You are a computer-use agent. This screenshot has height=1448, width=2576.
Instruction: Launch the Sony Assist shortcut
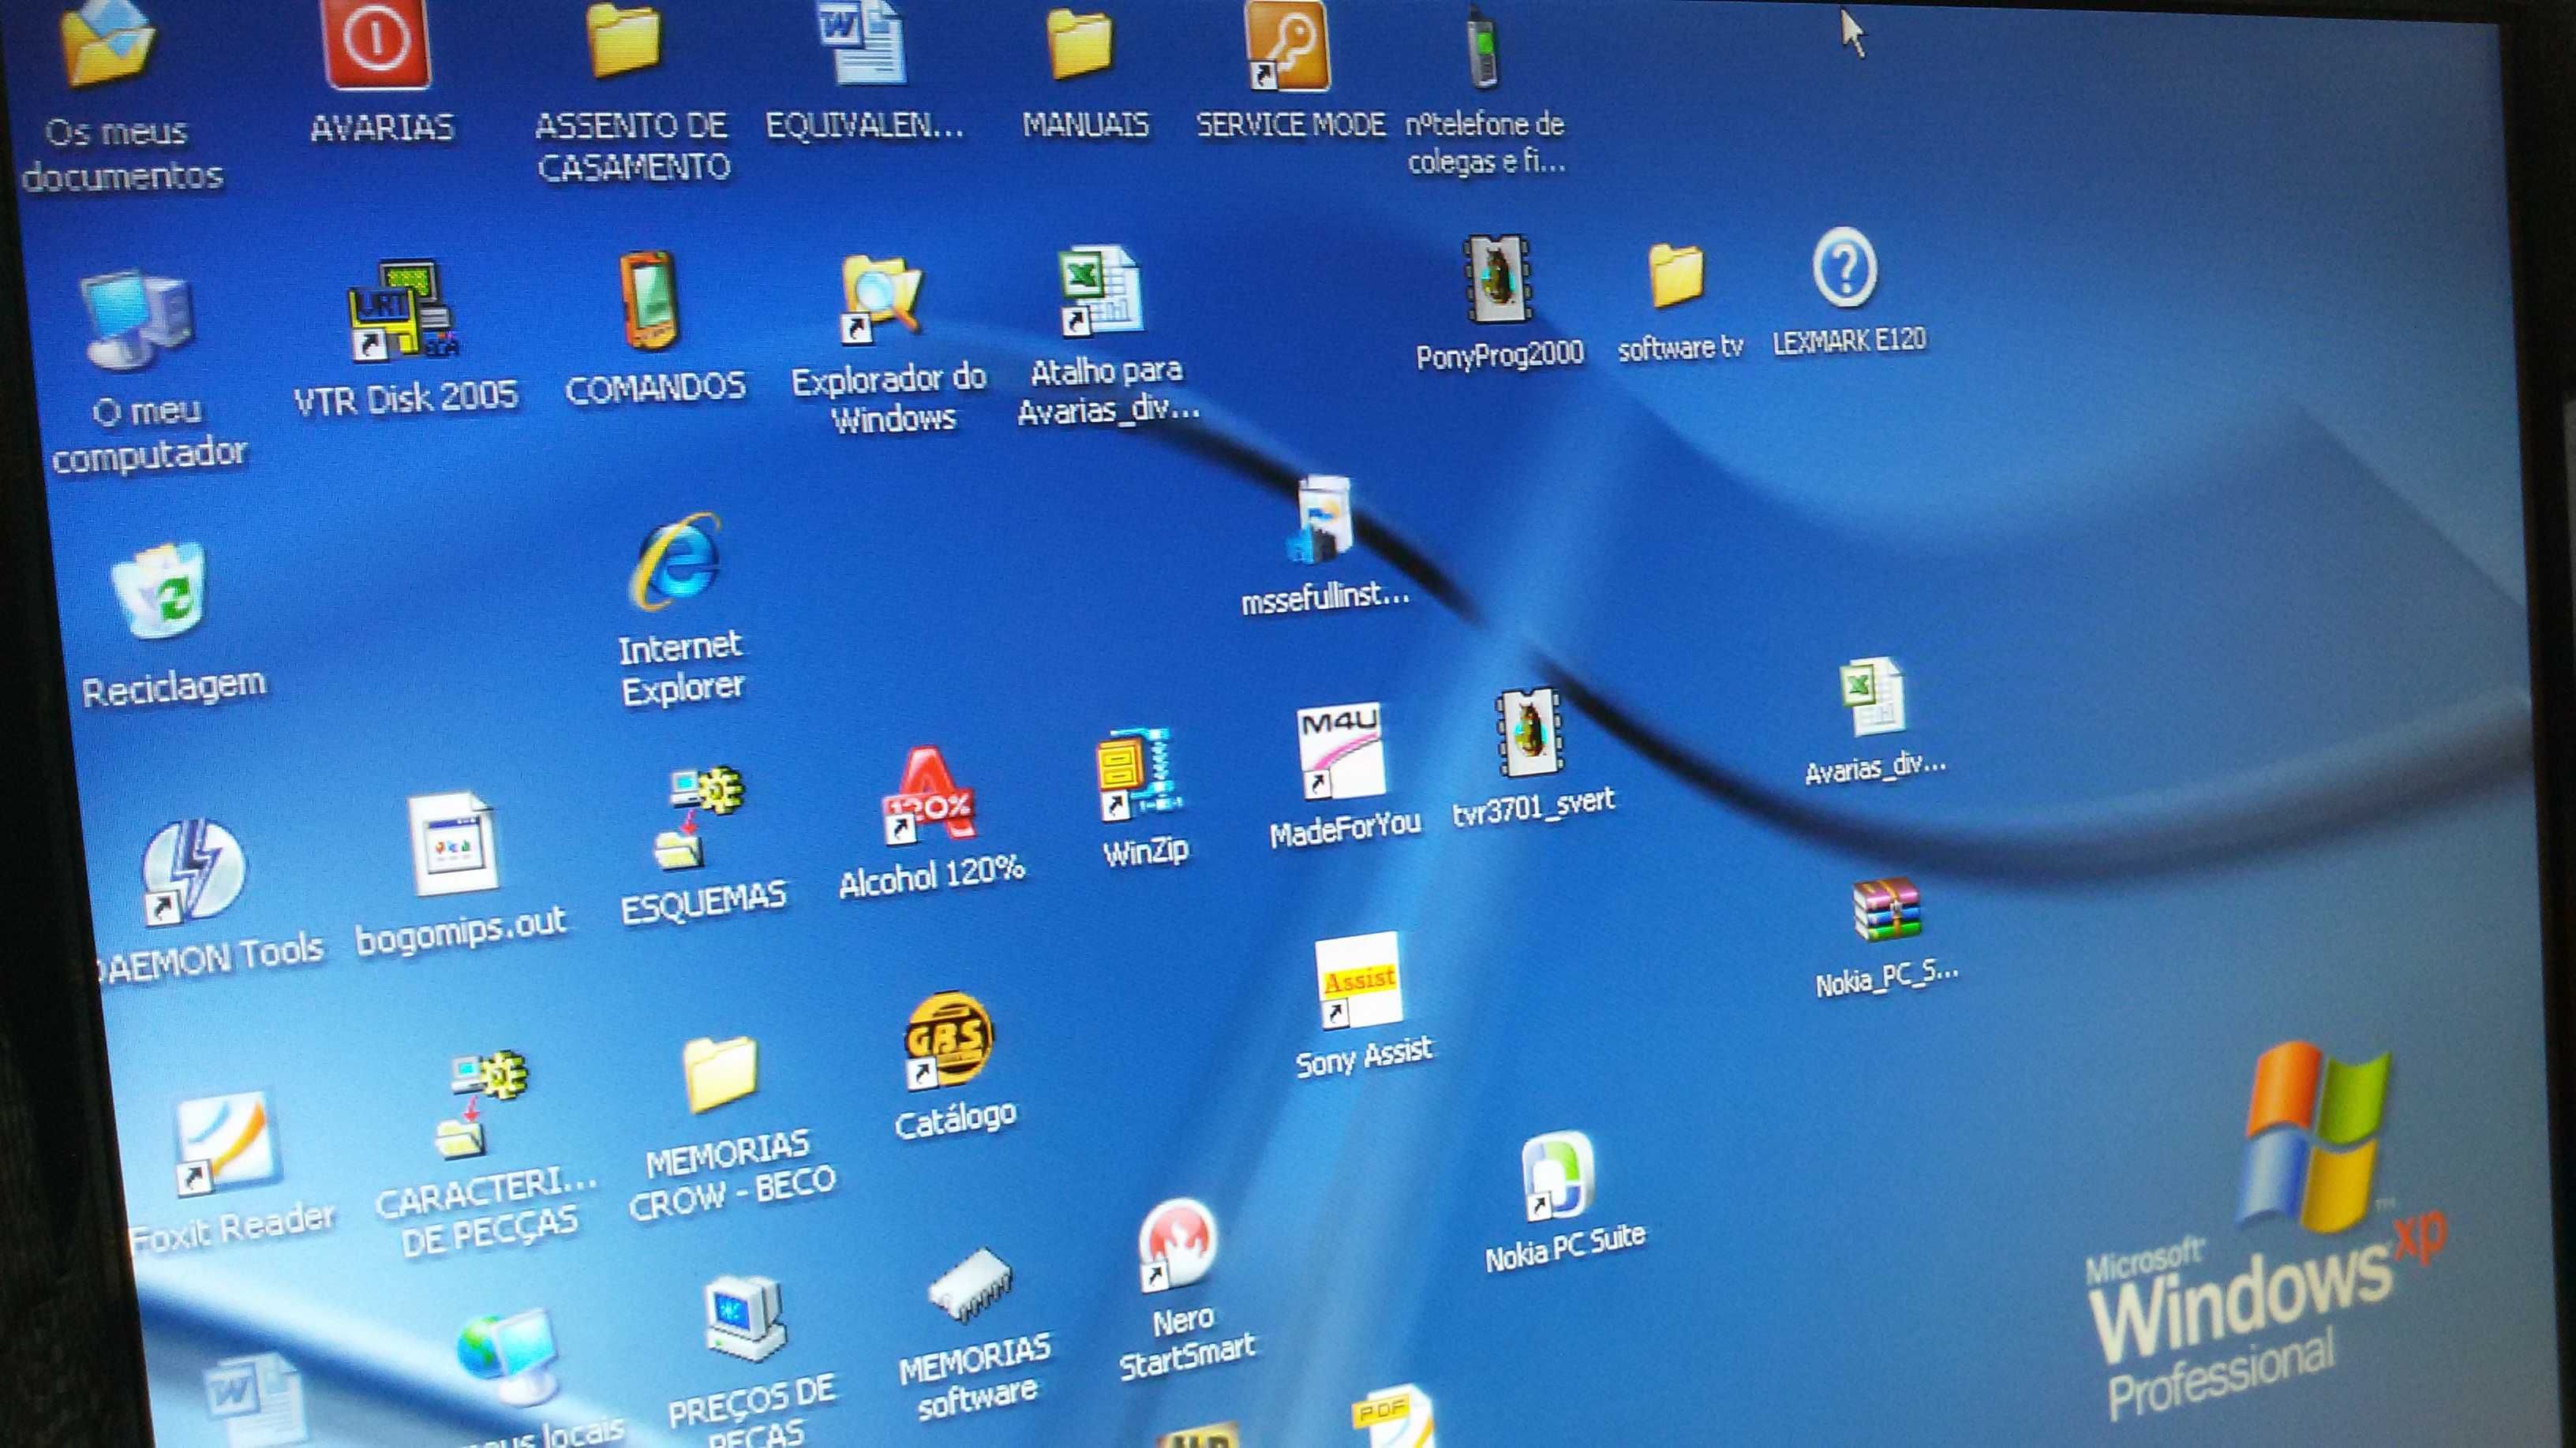[x=1358, y=981]
